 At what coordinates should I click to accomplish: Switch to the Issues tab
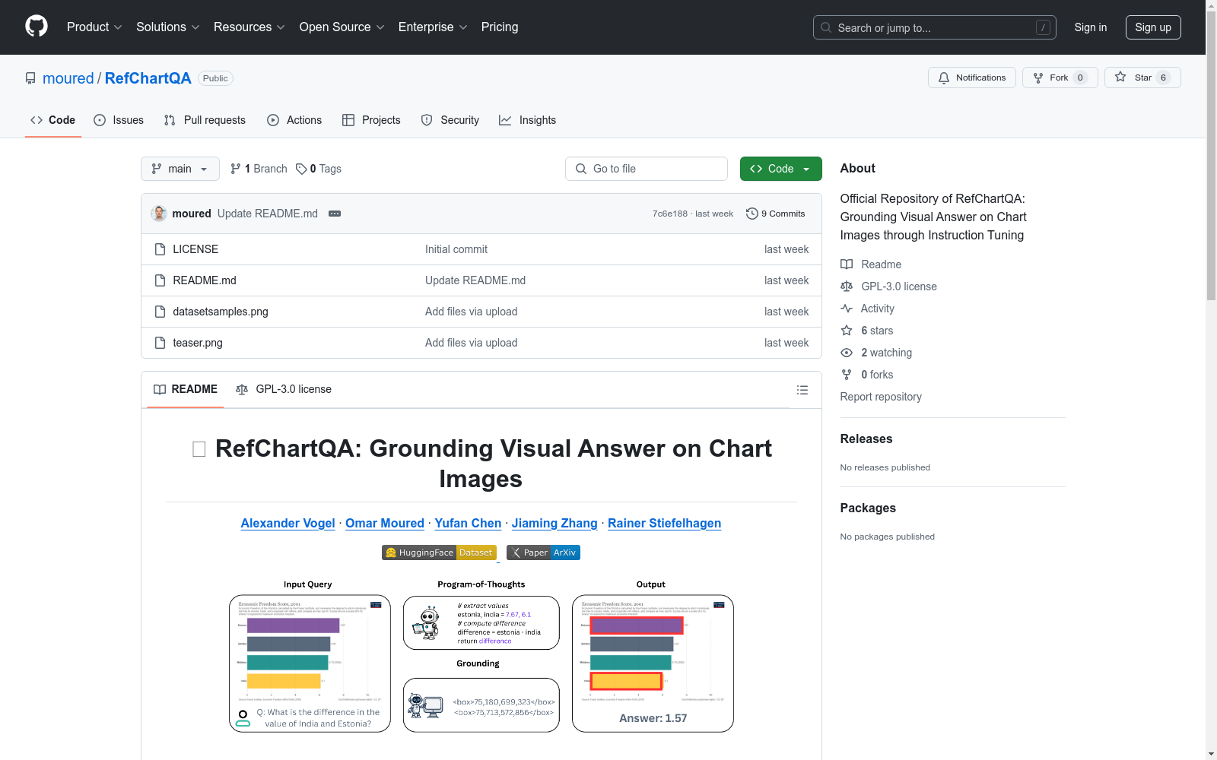click(x=119, y=120)
